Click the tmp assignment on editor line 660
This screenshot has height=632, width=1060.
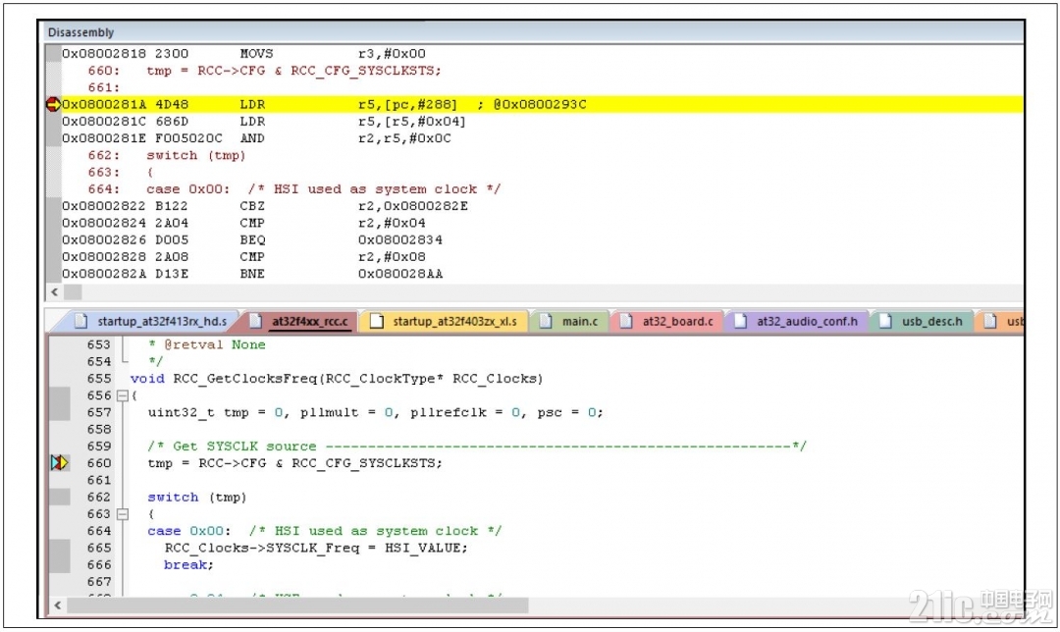pyautogui.click(x=294, y=463)
